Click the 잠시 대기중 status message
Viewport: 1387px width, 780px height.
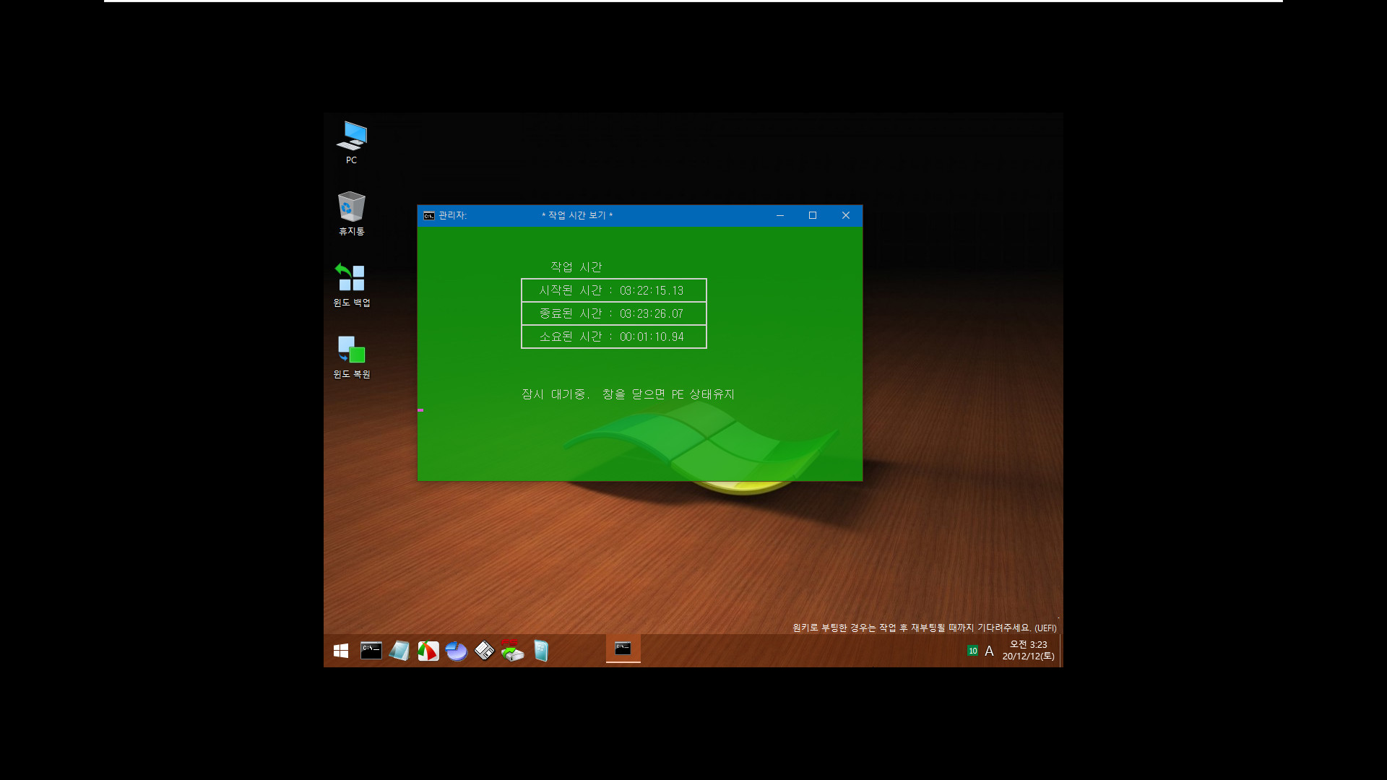pyautogui.click(x=628, y=394)
